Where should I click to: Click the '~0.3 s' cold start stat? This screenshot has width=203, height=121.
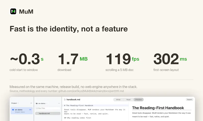(27, 59)
